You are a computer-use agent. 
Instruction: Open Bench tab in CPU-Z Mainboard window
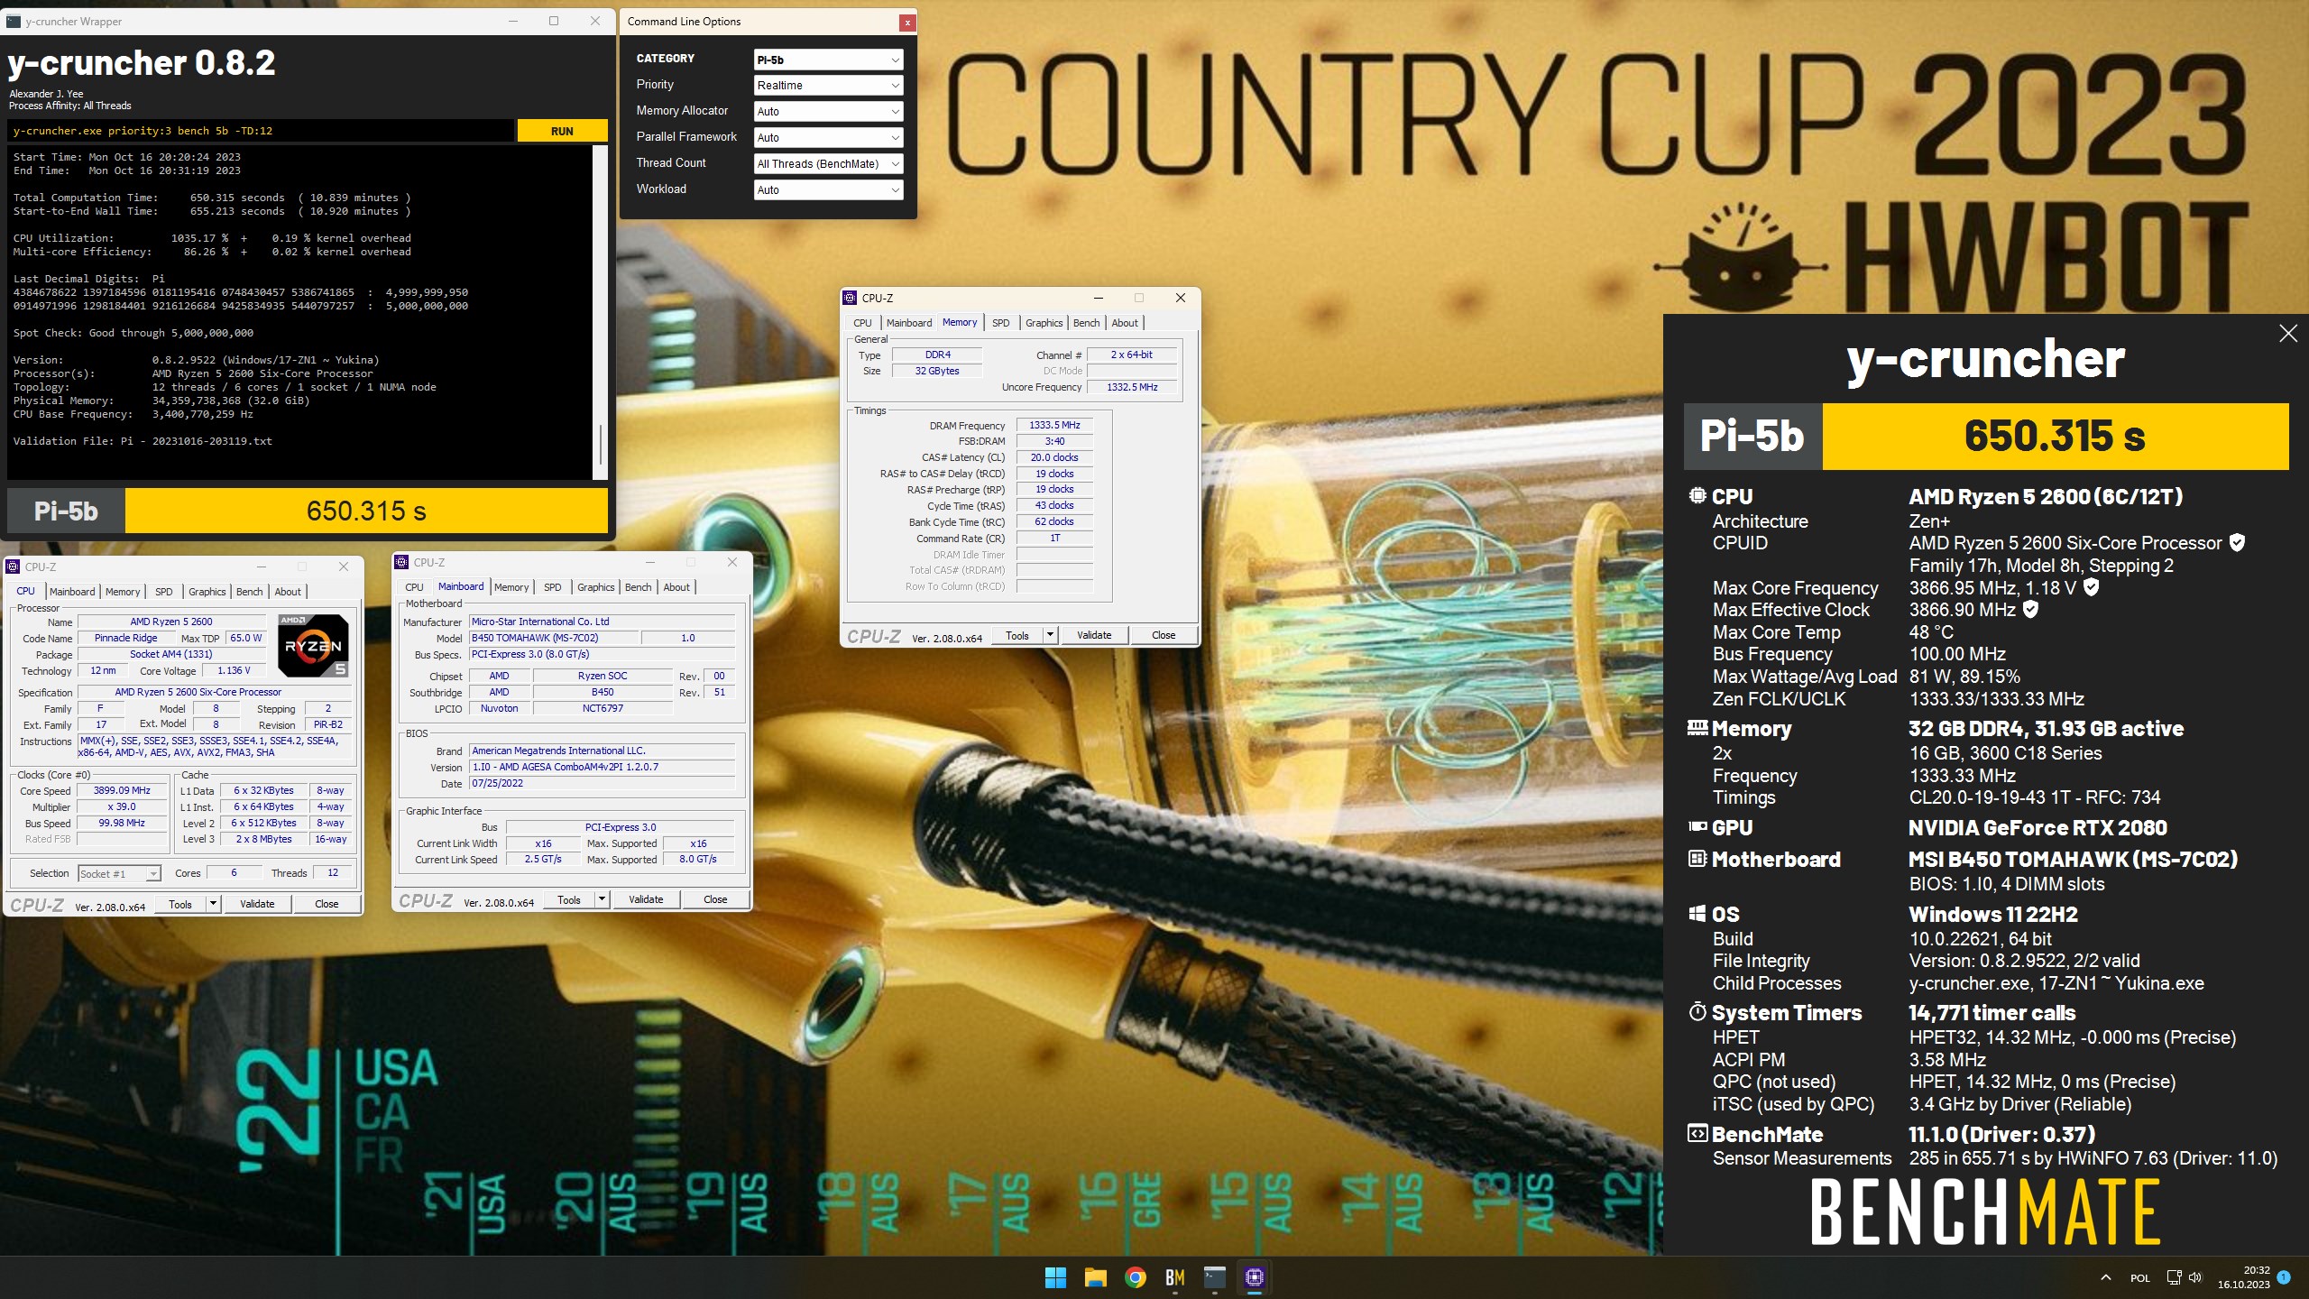click(x=638, y=587)
